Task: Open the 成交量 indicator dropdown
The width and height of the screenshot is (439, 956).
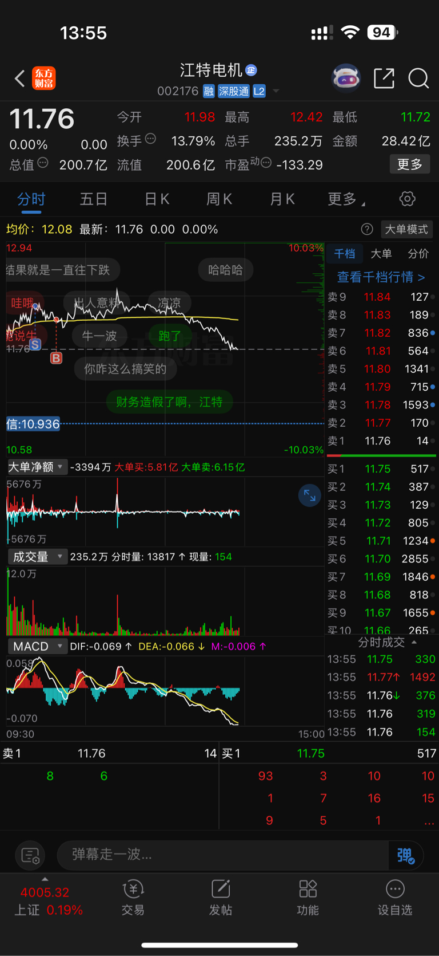Action: pos(37,557)
